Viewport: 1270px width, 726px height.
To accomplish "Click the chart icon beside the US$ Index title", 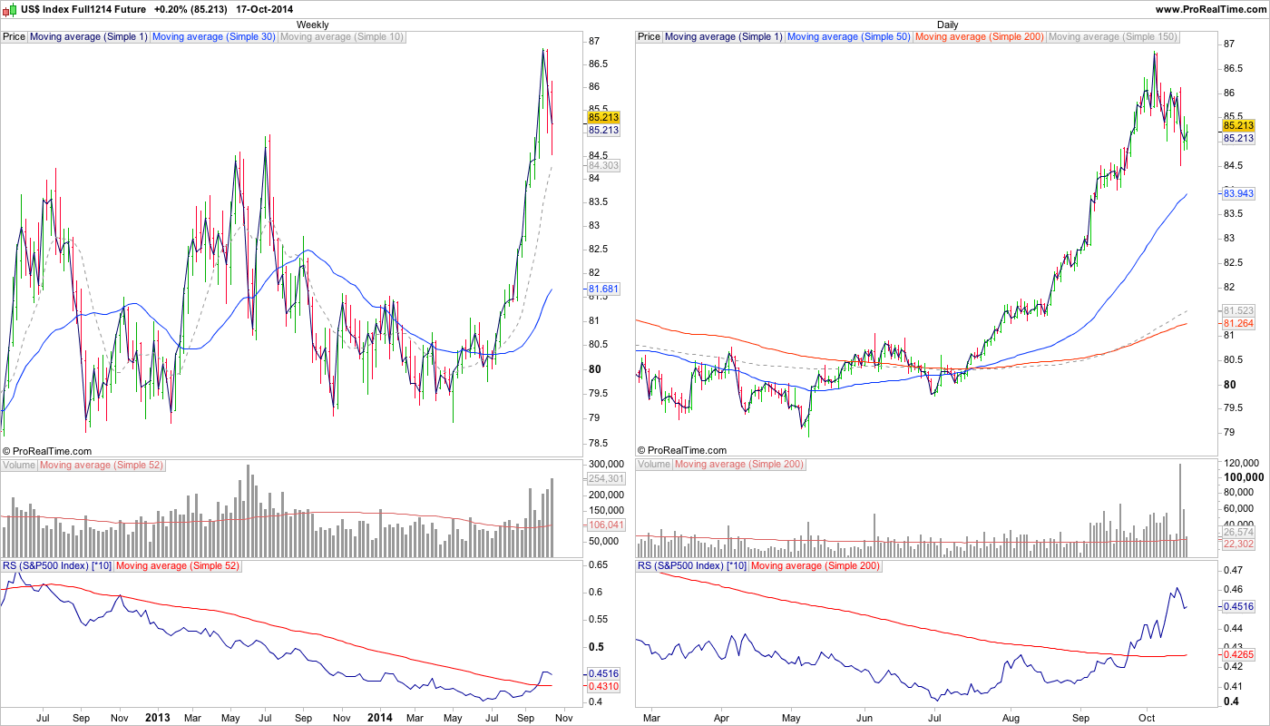I will pos(10,8).
